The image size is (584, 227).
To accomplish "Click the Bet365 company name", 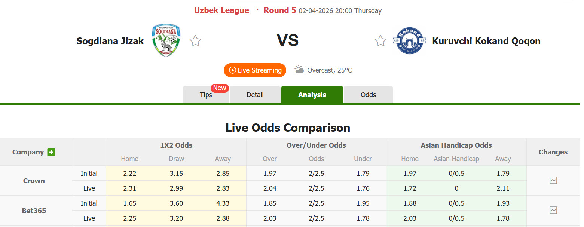I will [34, 211].
